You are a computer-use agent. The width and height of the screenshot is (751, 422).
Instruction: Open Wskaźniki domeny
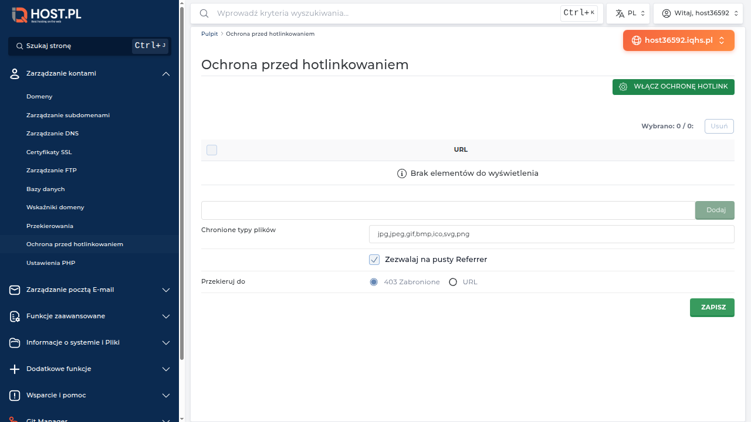[x=55, y=207]
